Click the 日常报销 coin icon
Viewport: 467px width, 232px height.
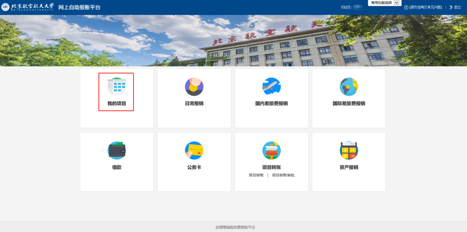[194, 87]
